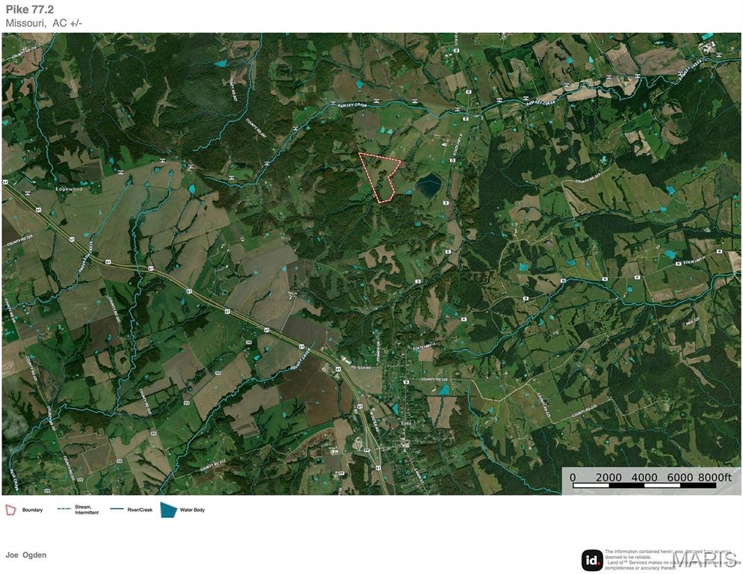Click the Missouri AC +/- subtitle
The height and width of the screenshot is (574, 743).
pos(44,23)
